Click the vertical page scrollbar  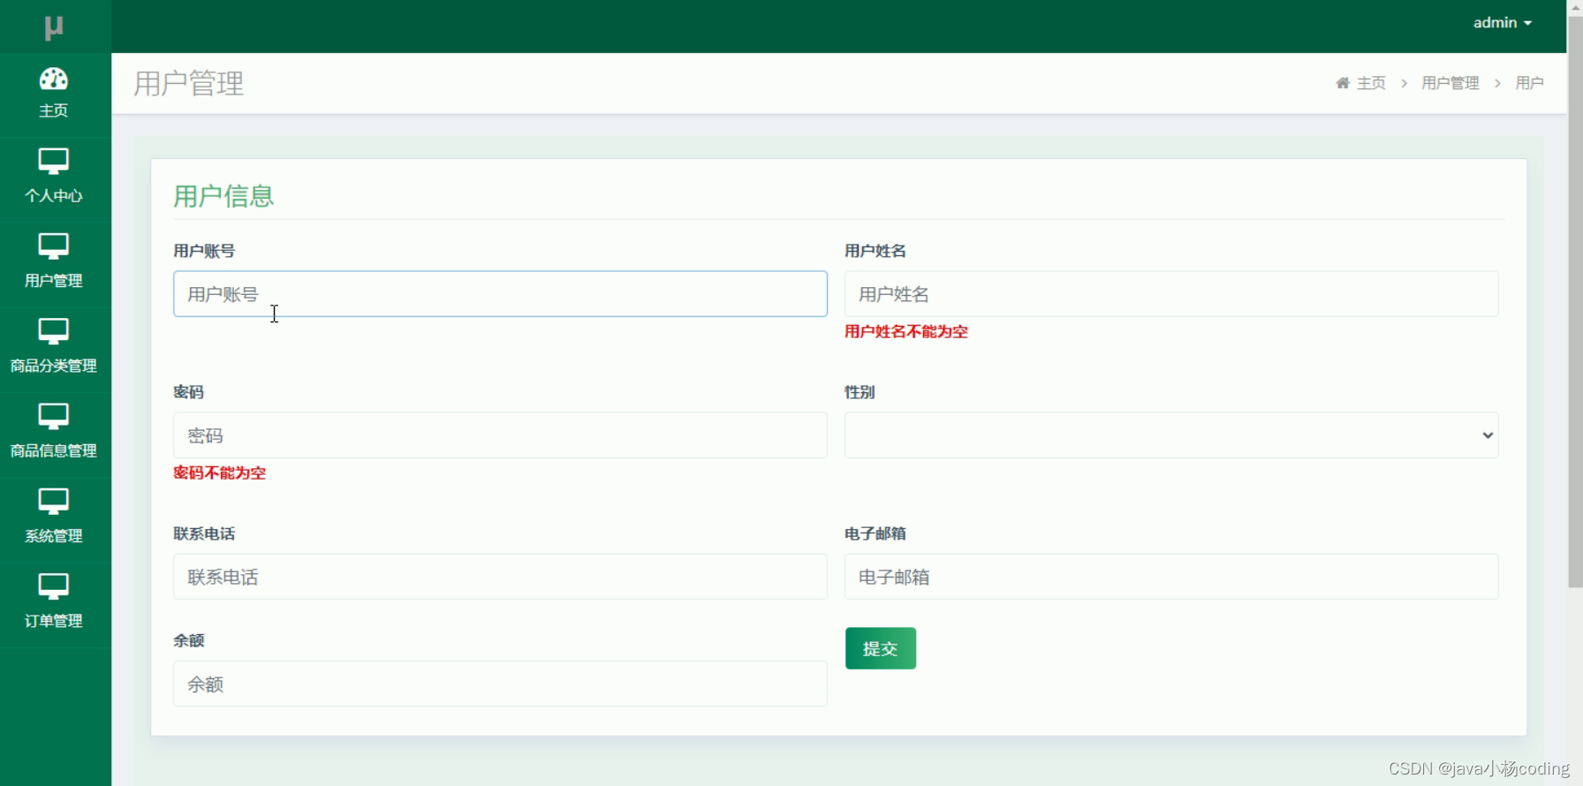(x=1575, y=300)
